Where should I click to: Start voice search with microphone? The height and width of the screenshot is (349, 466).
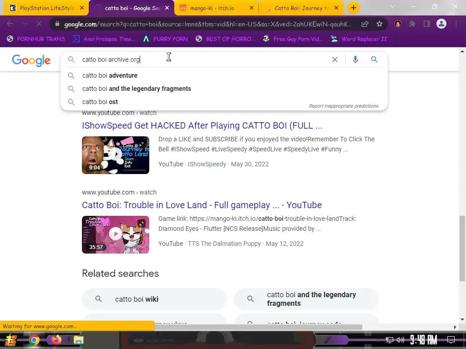(x=355, y=60)
